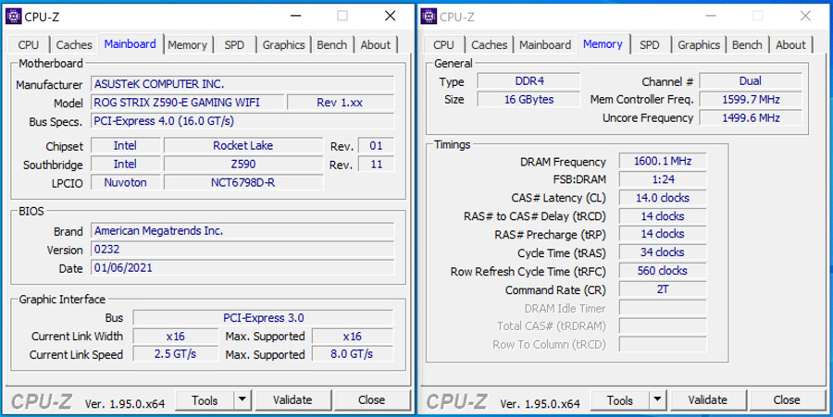Screen dimensions: 833x417
Task: Click Validate button in right CPU-Z window
Action: 708,400
